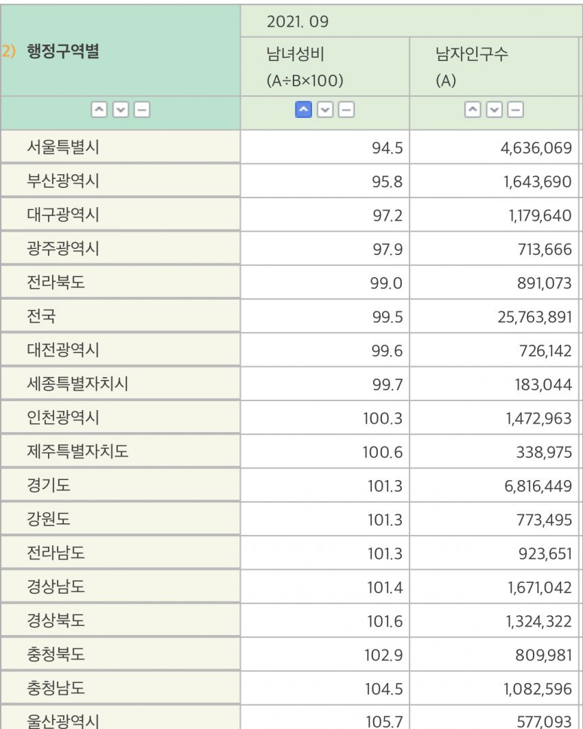Click the 2021. 09 period header
The height and width of the screenshot is (729, 583).
tap(298, 21)
